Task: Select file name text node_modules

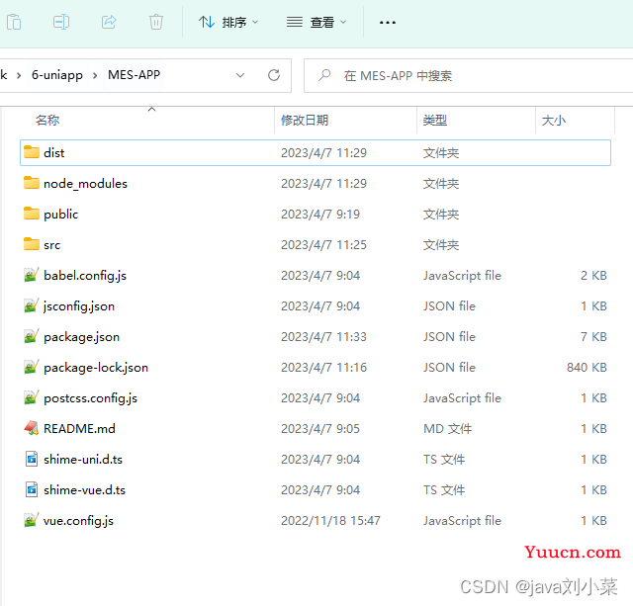Action: (86, 184)
